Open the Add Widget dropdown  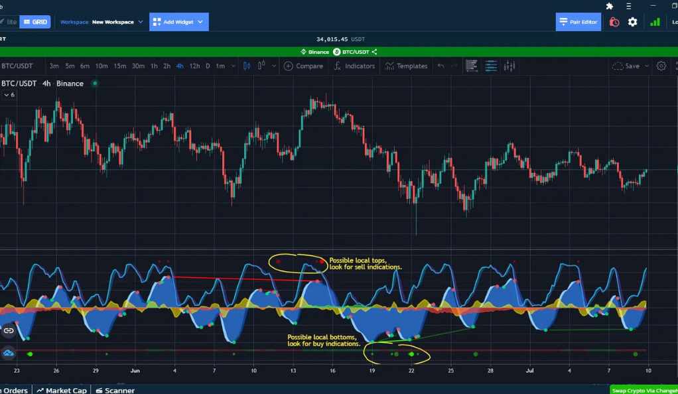point(178,22)
